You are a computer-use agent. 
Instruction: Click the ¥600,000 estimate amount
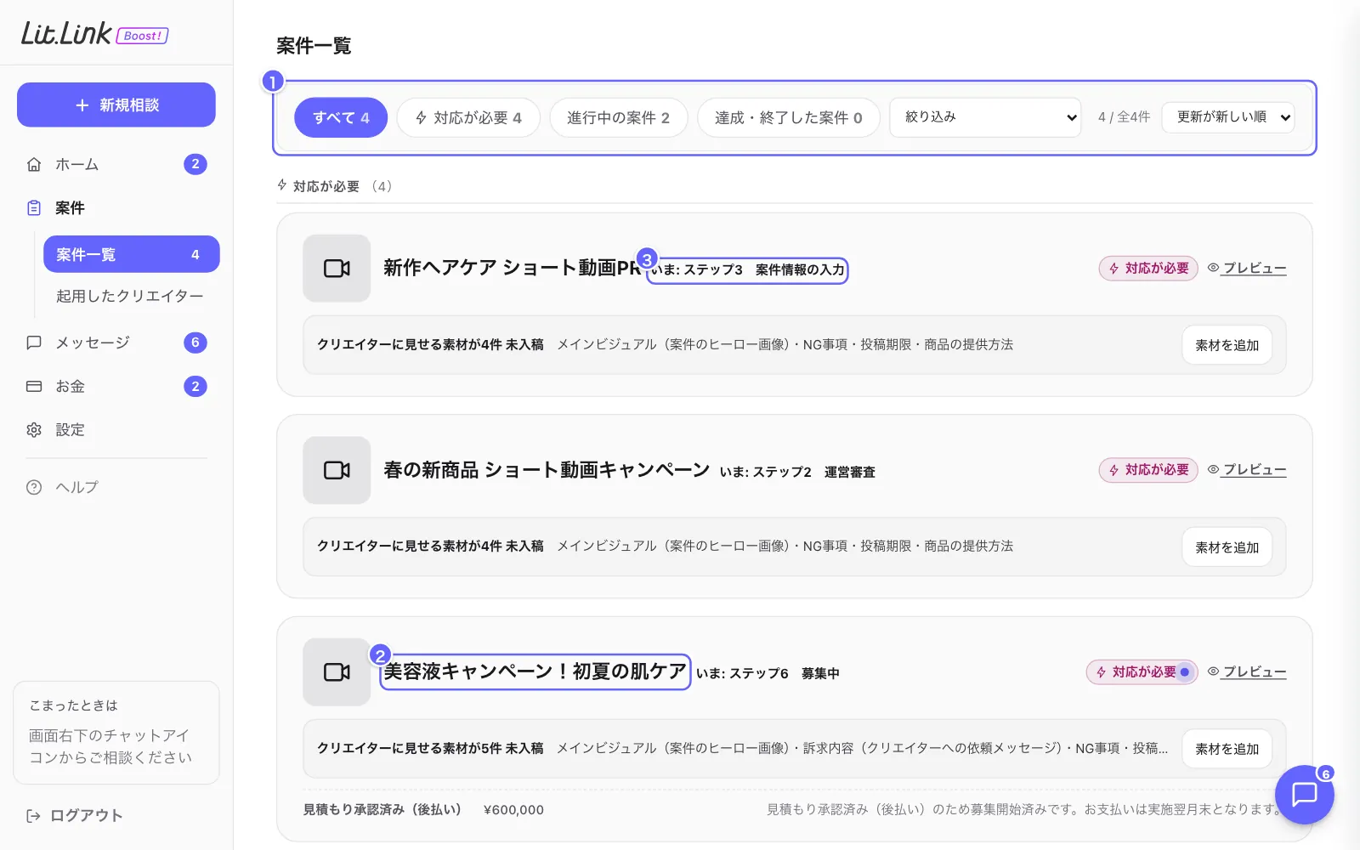(513, 810)
